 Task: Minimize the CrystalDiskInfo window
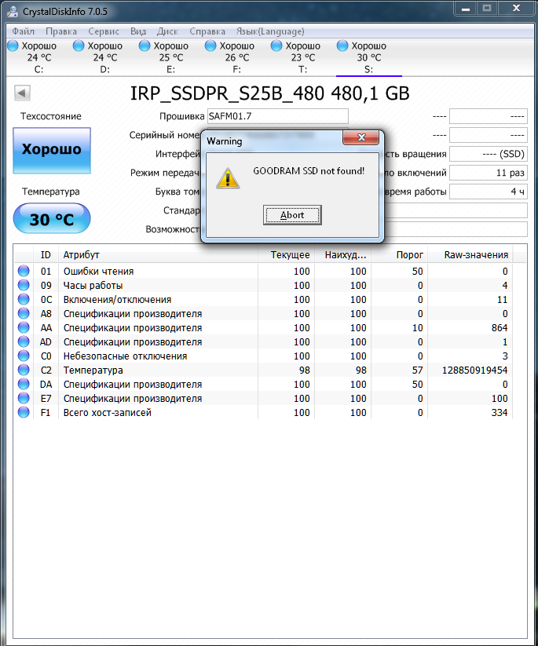point(466,8)
